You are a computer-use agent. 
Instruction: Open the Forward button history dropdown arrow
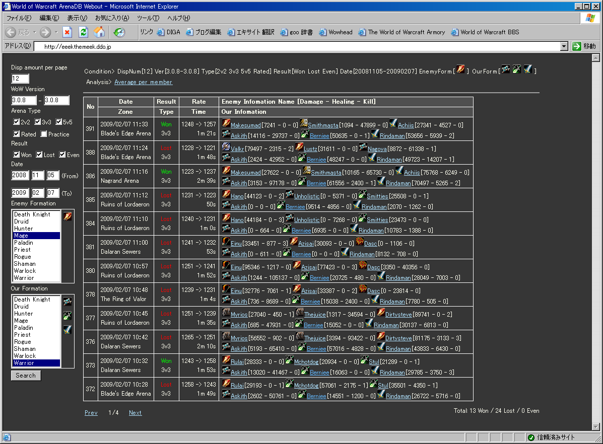pyautogui.click(x=56, y=32)
